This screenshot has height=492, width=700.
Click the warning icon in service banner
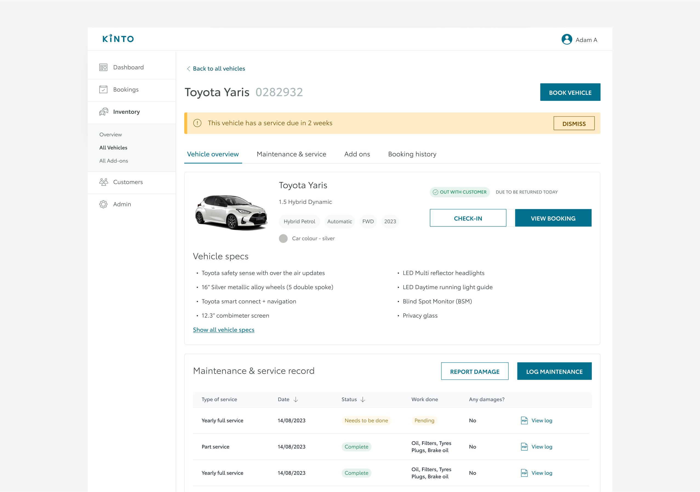point(197,123)
